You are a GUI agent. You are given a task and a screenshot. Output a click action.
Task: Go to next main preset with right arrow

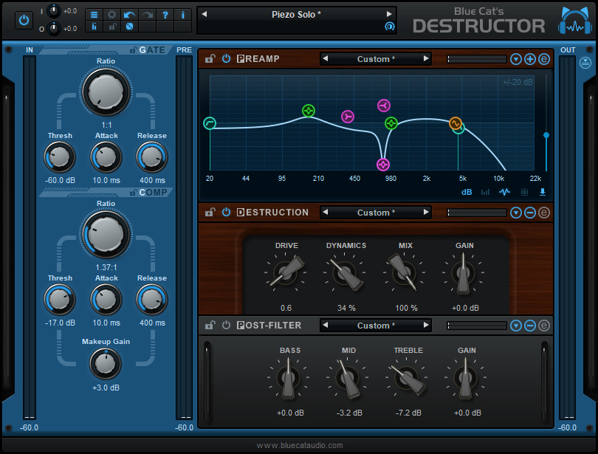pos(388,14)
